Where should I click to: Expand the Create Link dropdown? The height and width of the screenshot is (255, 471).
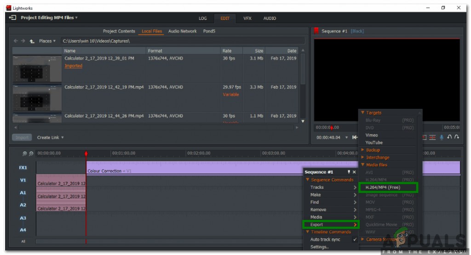tap(51, 137)
